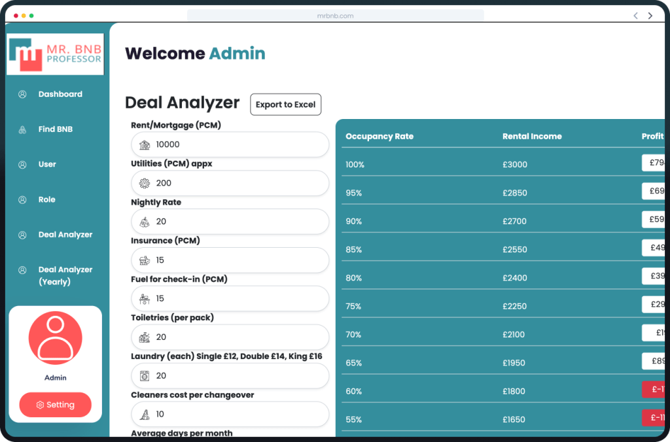Select Role in the sidebar

point(46,199)
